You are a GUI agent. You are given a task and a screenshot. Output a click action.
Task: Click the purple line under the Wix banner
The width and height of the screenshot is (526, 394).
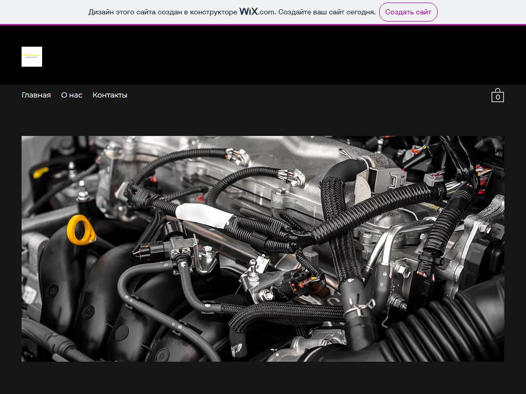pos(263,24)
